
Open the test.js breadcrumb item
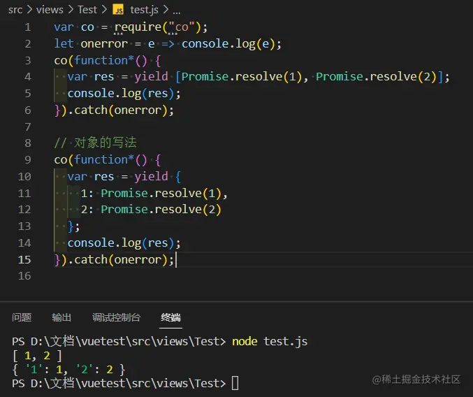pyautogui.click(x=144, y=10)
